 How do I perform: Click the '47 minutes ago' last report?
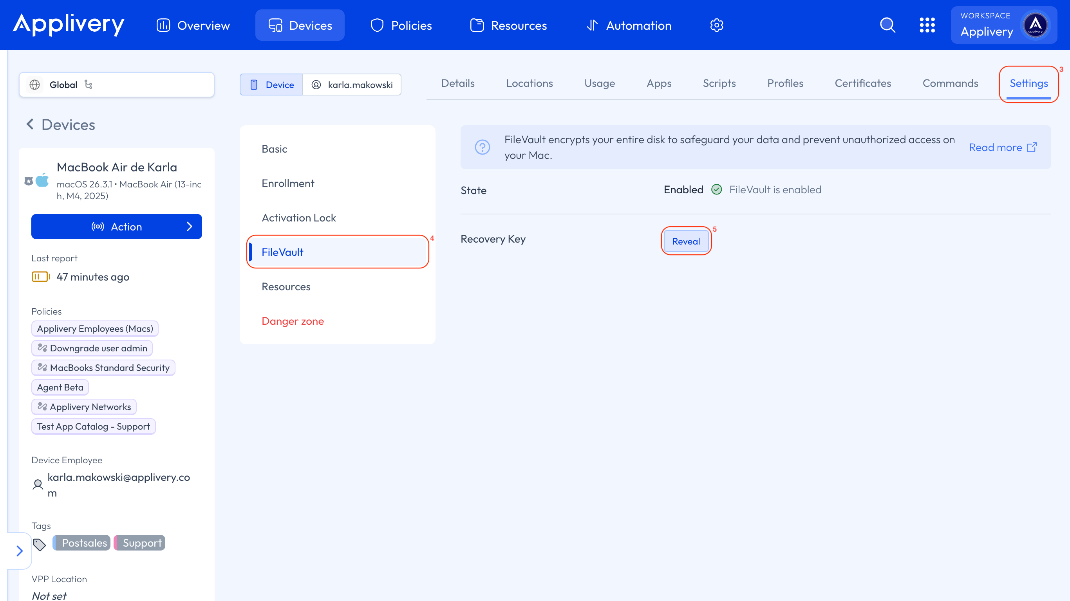pyautogui.click(x=93, y=277)
